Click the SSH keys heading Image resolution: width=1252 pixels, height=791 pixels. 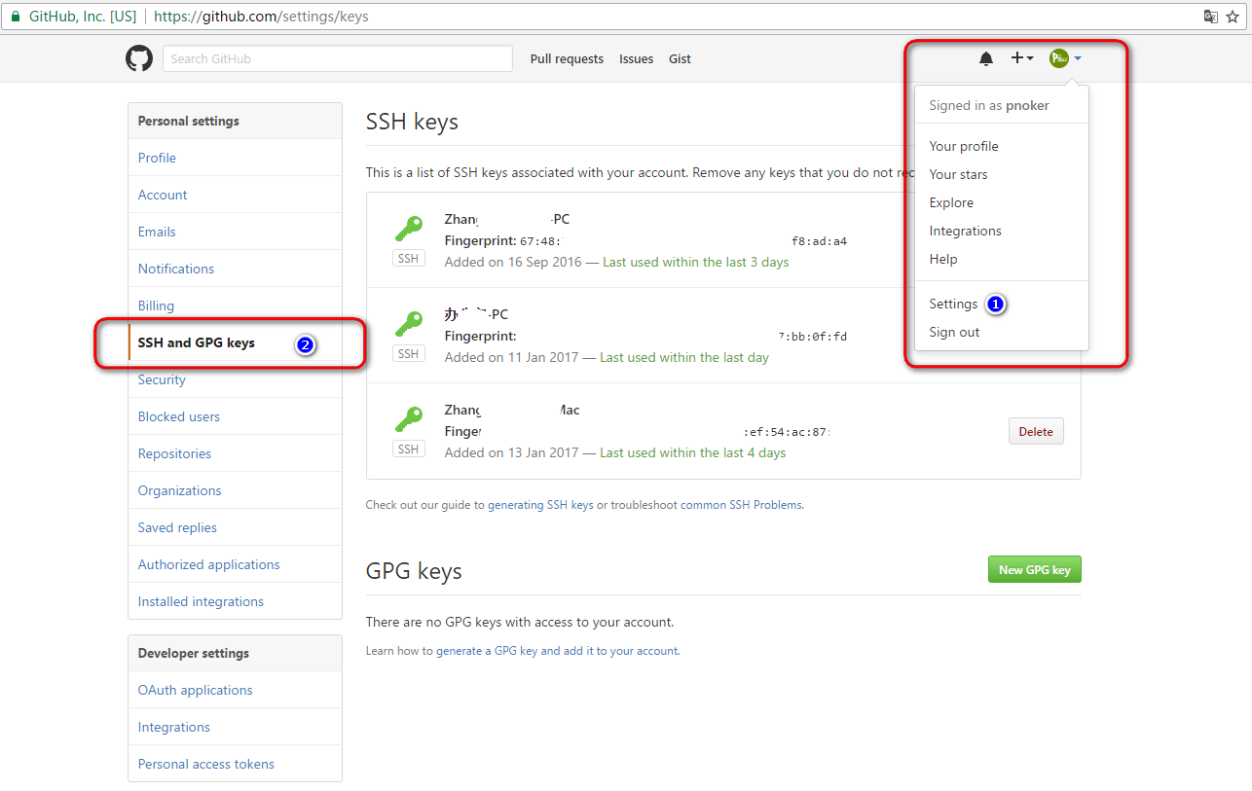point(412,123)
